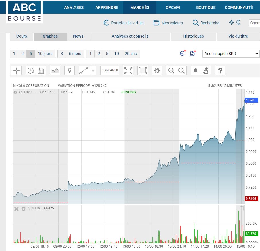The image size is (260, 251).
Task: Remove the VOLUME indicator panel
Action: [16, 209]
